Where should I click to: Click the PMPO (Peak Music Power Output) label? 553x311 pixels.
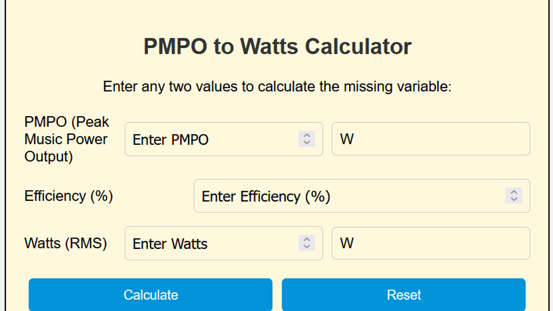tap(66, 139)
